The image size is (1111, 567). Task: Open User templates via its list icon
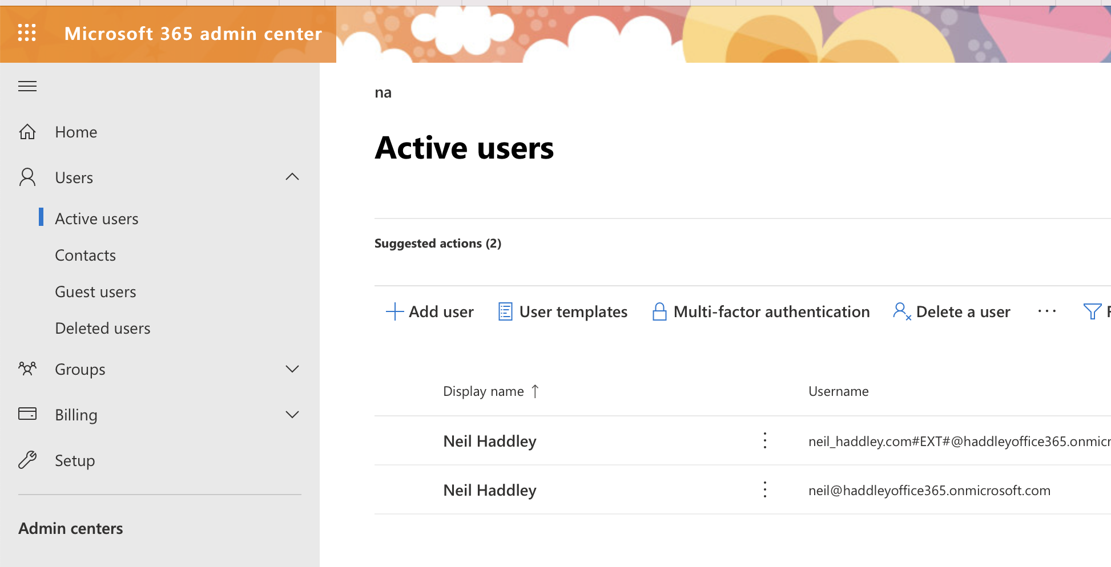505,311
